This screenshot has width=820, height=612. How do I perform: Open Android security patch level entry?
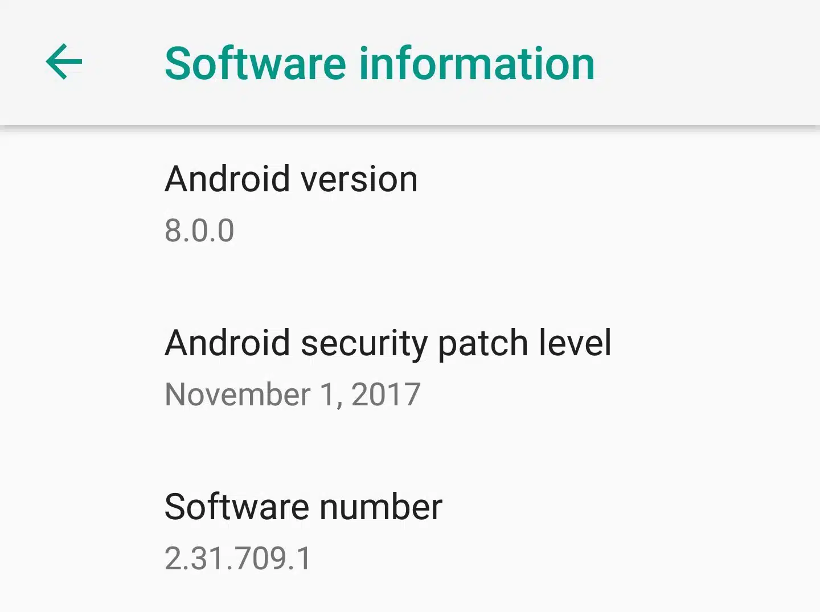point(410,368)
